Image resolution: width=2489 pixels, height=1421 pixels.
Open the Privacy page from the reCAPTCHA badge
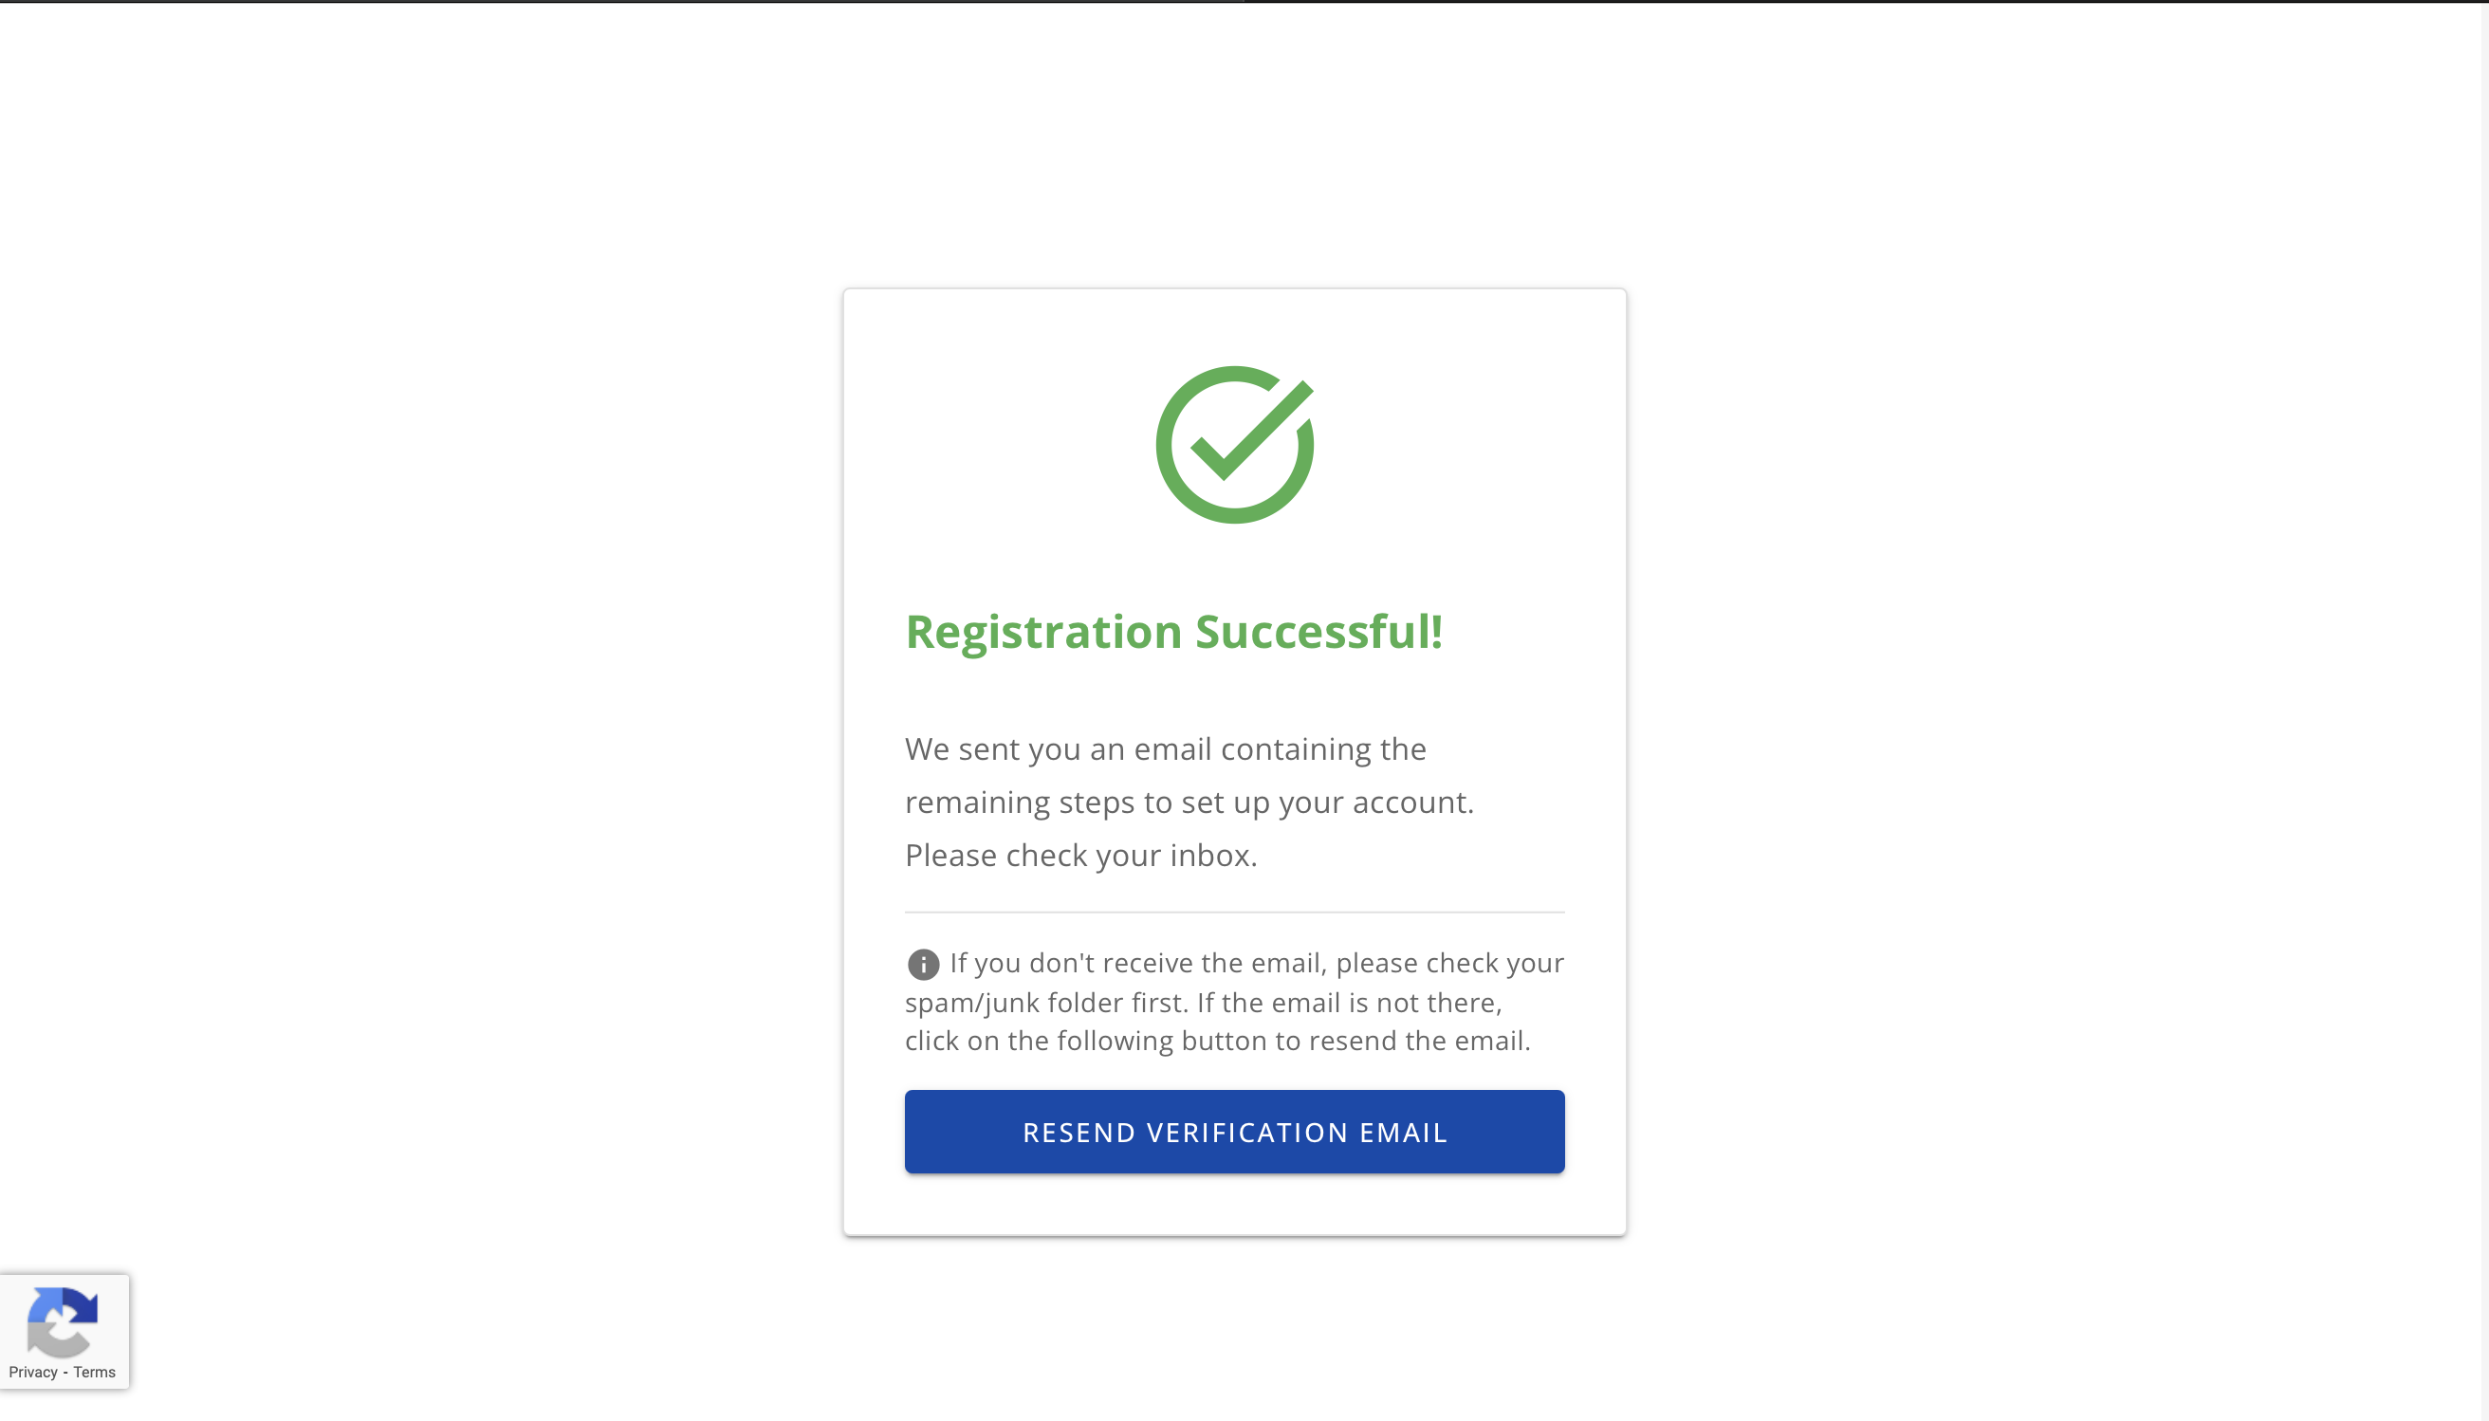[x=34, y=1372]
